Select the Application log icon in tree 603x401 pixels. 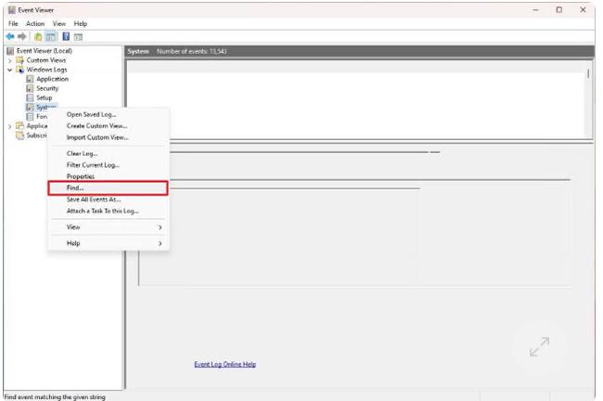click(30, 79)
